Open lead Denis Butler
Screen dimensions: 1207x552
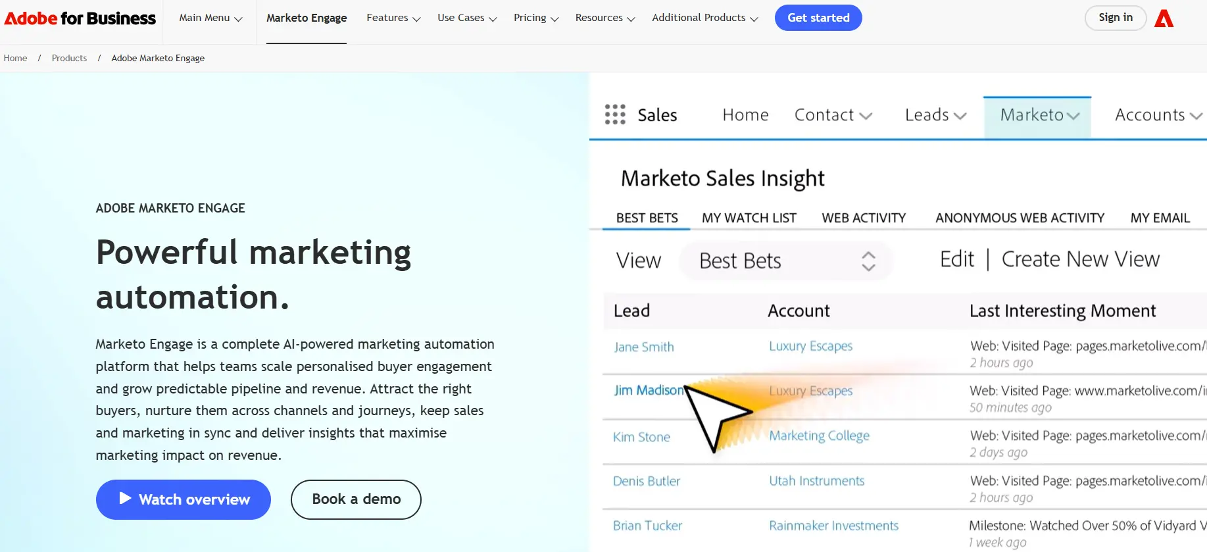tap(647, 481)
